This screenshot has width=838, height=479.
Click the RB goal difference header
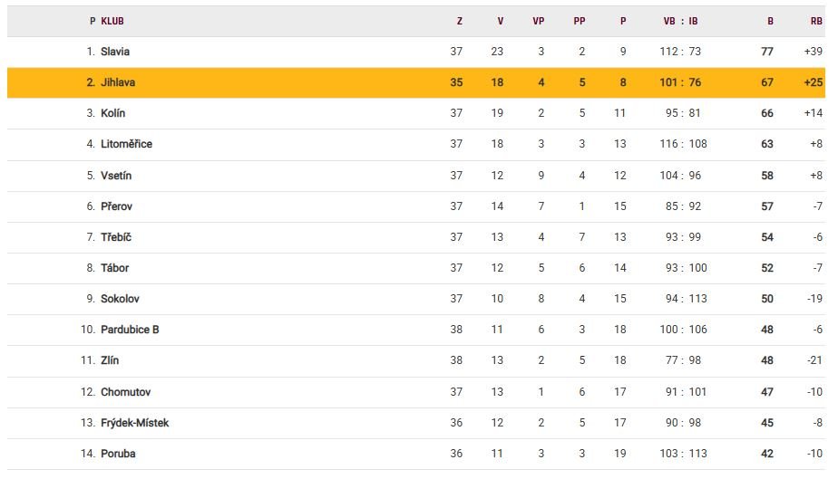[x=815, y=21]
